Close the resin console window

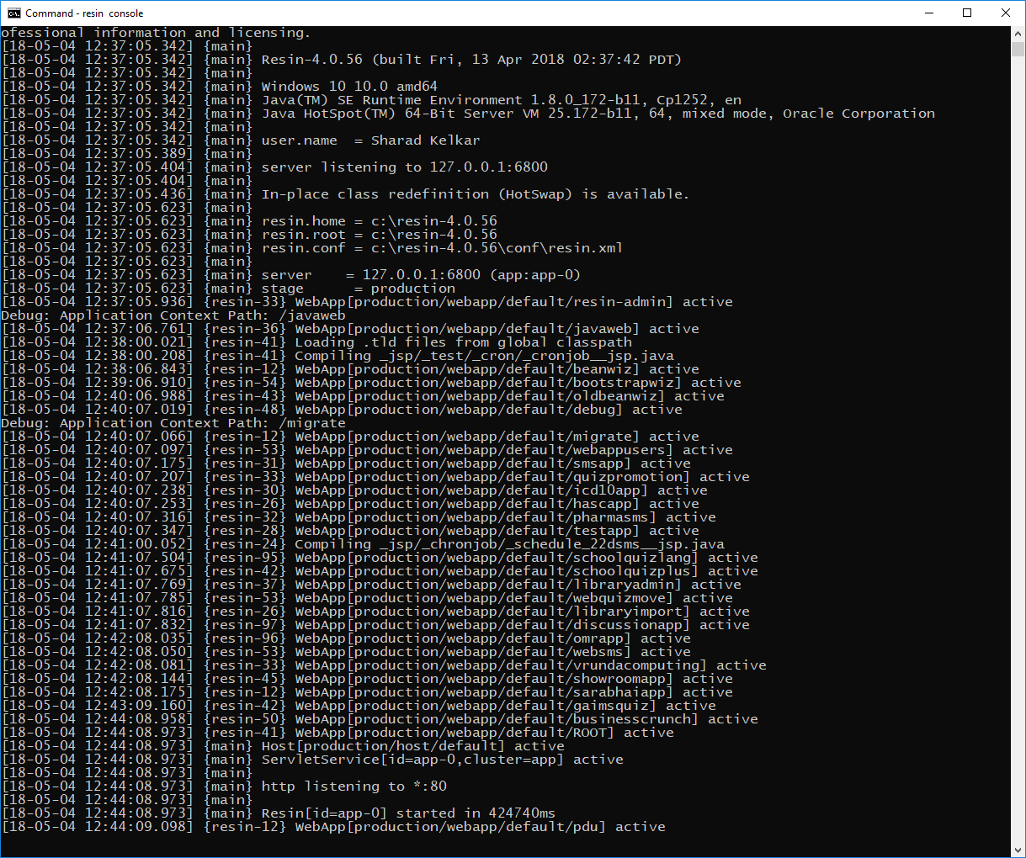pos(1006,13)
